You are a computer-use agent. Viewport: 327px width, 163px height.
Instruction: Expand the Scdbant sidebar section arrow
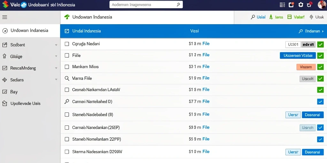tap(56, 45)
